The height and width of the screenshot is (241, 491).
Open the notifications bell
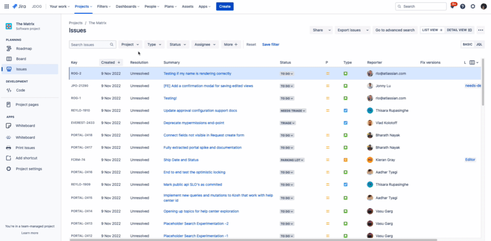point(452,6)
